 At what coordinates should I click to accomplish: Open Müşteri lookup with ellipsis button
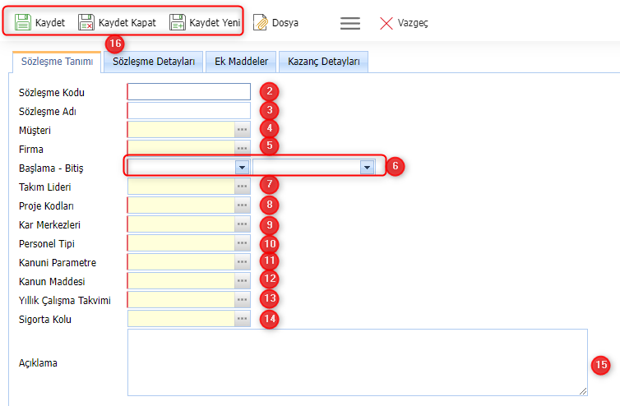(x=243, y=130)
